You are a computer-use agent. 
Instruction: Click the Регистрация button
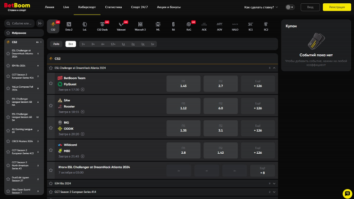pyautogui.click(x=337, y=7)
